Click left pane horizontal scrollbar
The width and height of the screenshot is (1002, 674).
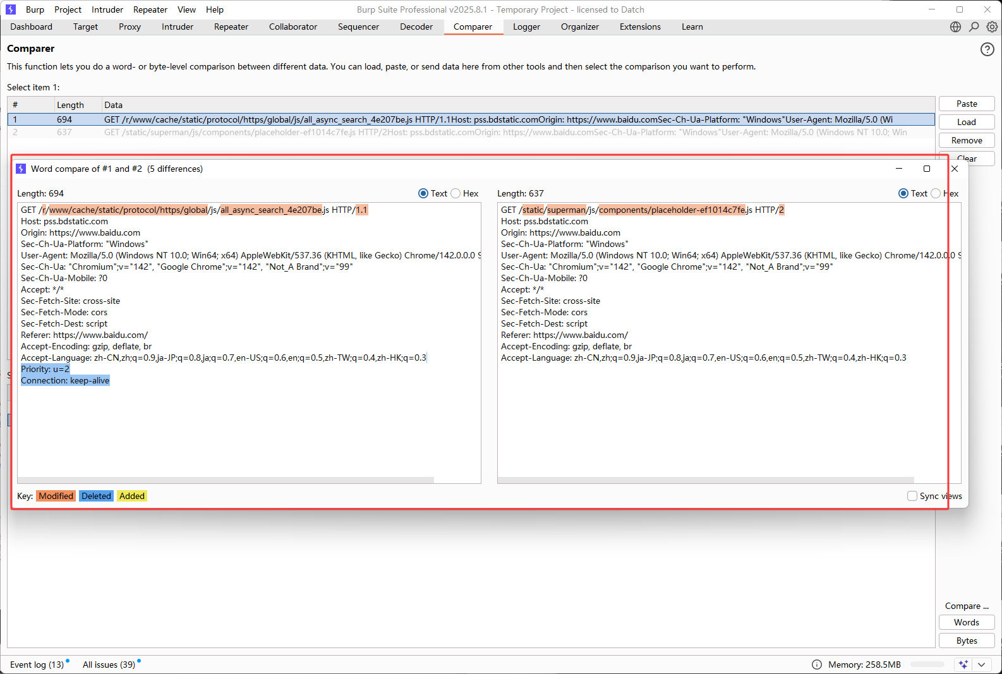[226, 480]
